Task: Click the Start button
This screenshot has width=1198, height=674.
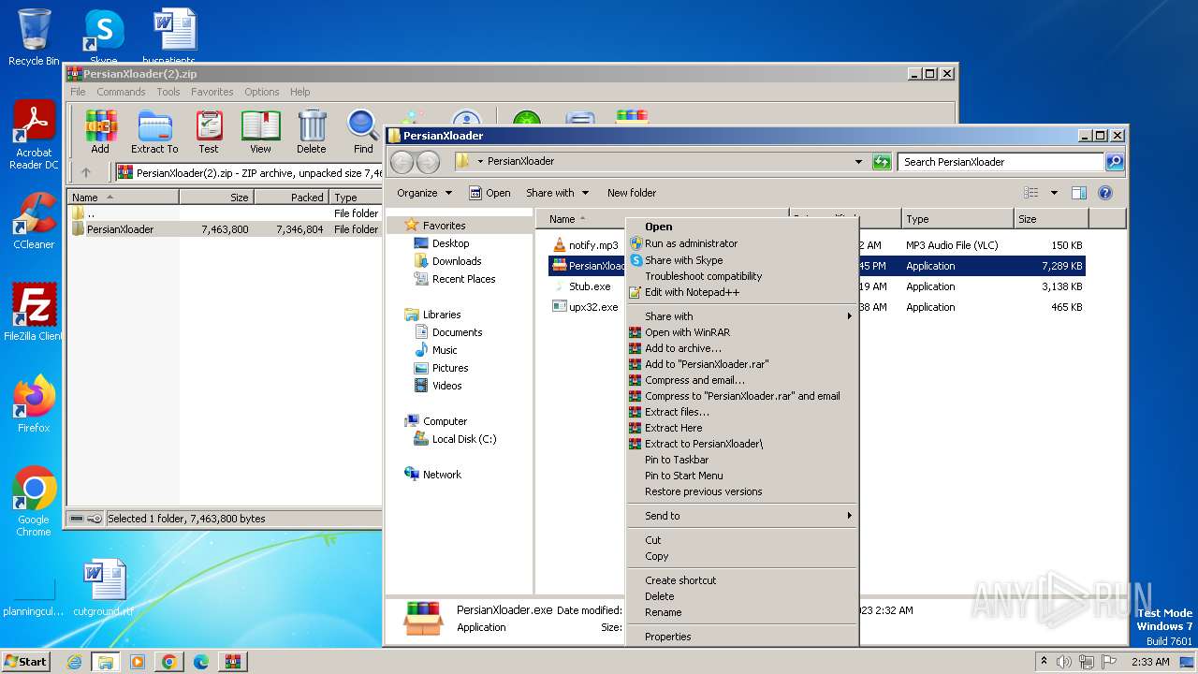Action: coord(25,662)
